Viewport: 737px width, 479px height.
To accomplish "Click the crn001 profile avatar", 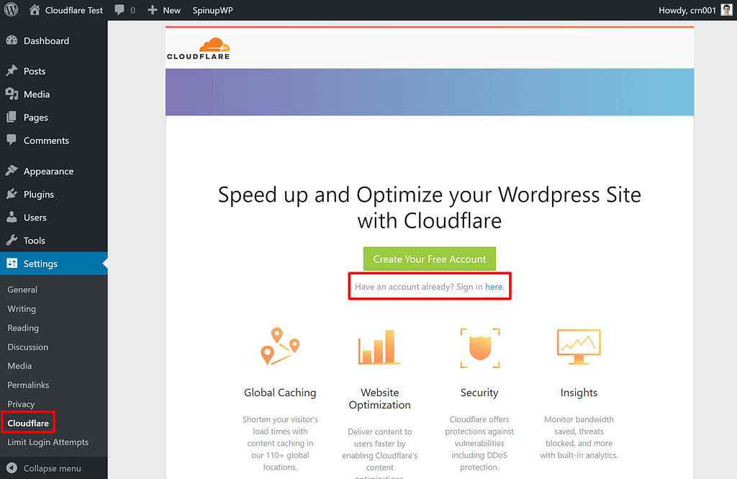I will click(x=725, y=9).
